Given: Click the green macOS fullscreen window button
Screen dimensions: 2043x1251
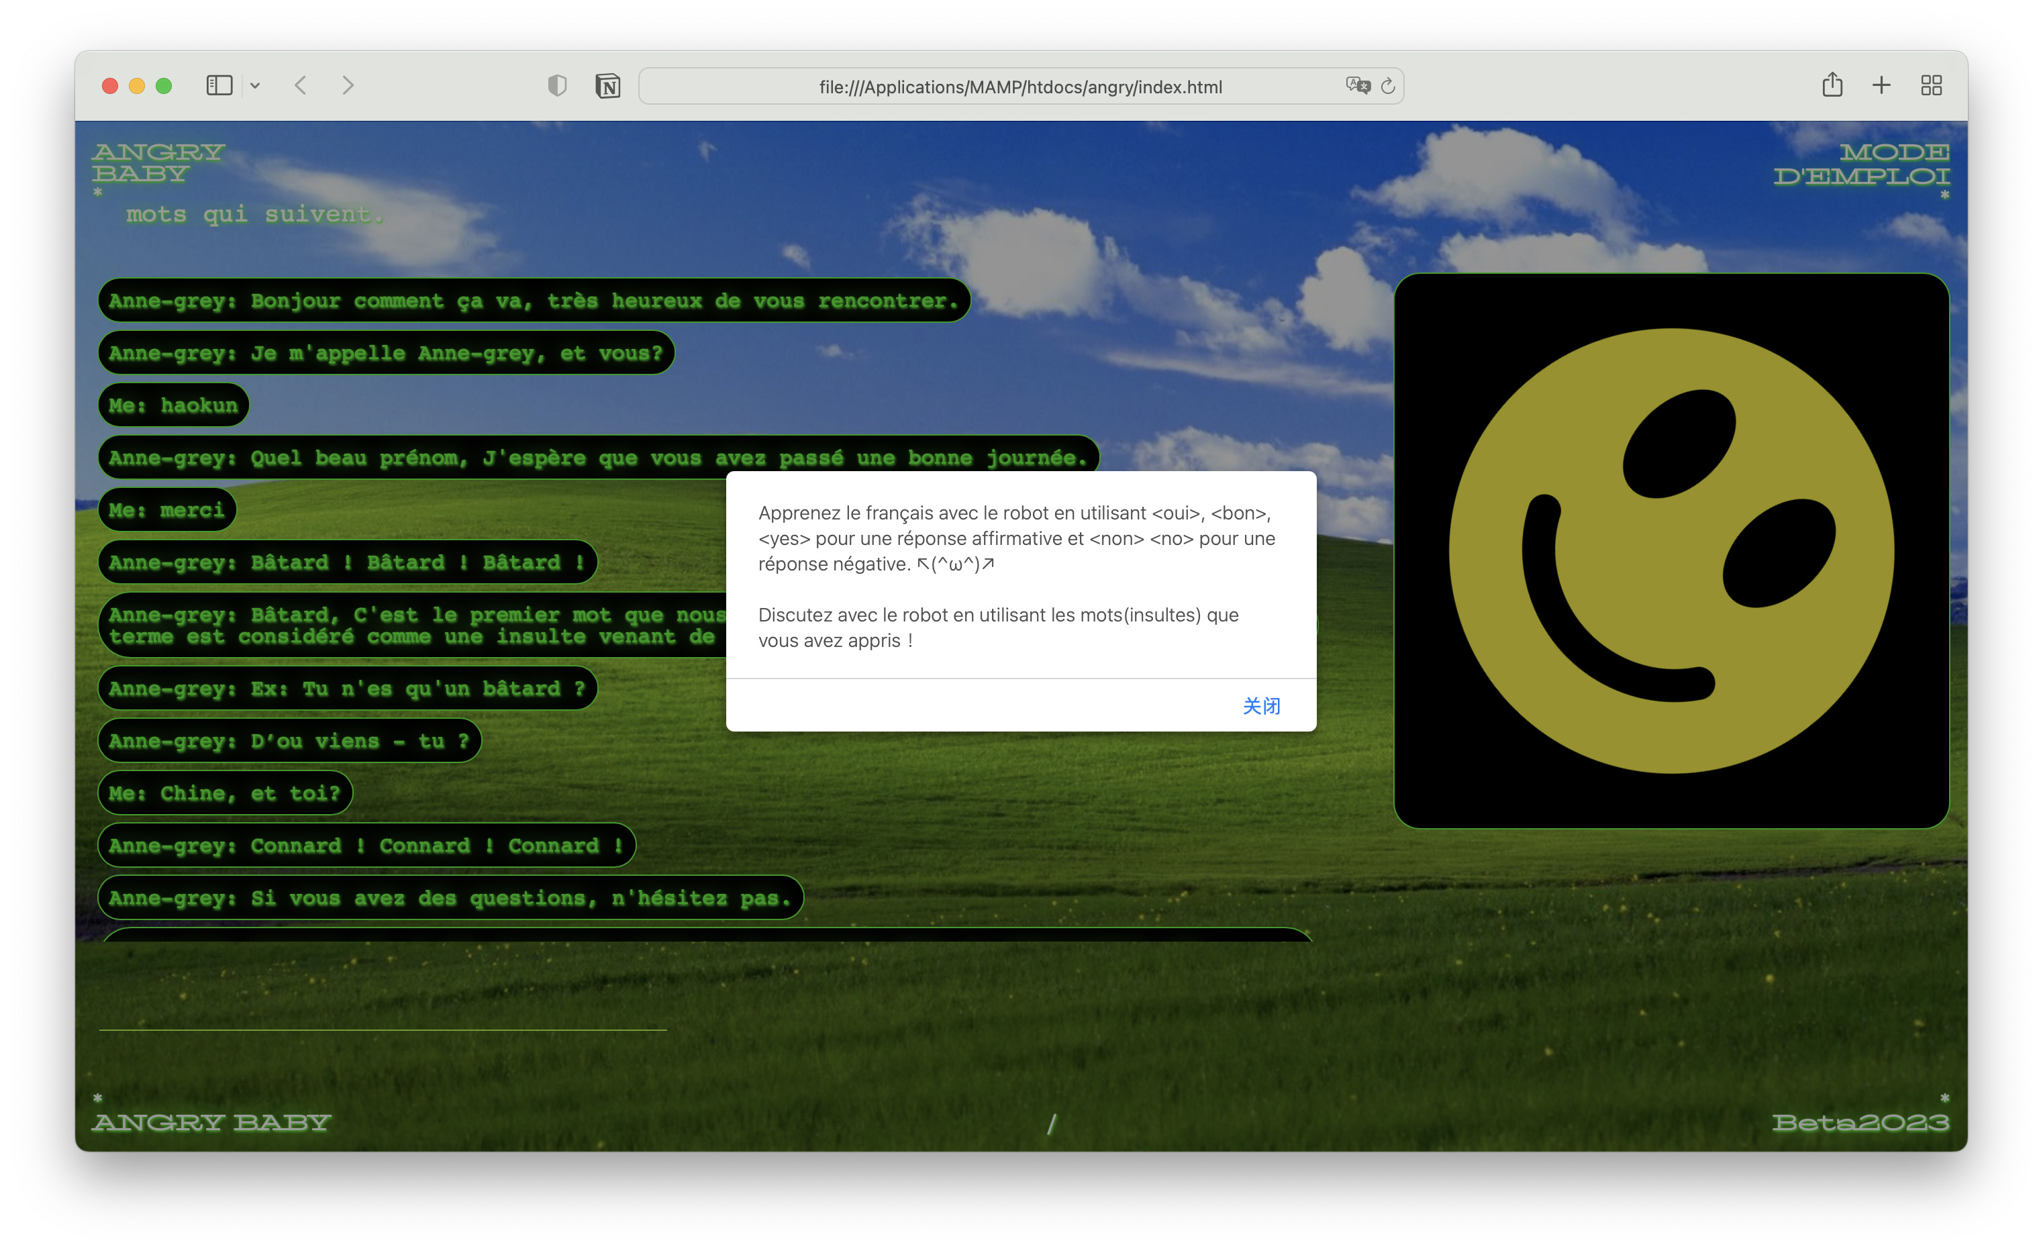Looking at the screenshot, I should [x=164, y=85].
